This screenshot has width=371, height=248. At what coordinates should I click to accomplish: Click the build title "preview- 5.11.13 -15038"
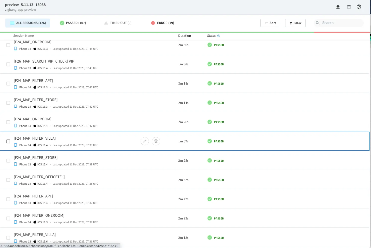point(25,5)
